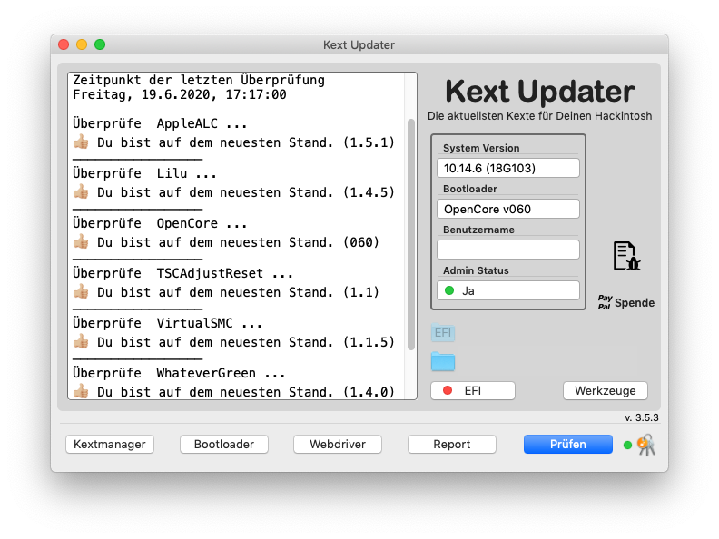719x539 pixels.
Task: Click the version text '(1.1.5)' for VirtualSMC
Action: (369, 342)
